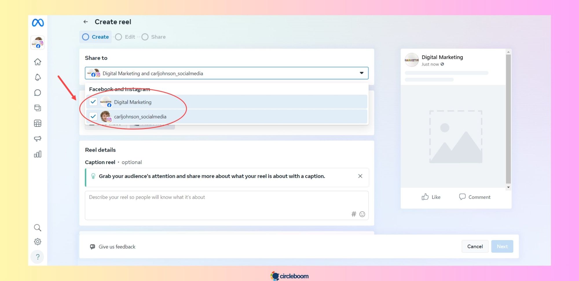Uncheck the Digital Marketing checkbox
This screenshot has width=579, height=281.
pos(93,102)
